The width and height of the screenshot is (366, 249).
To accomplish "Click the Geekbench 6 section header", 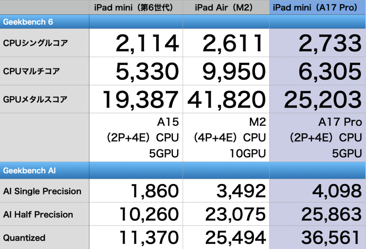I will tap(28, 22).
